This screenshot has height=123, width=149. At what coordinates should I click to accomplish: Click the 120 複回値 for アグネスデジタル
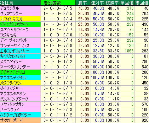[x=145, y=78]
